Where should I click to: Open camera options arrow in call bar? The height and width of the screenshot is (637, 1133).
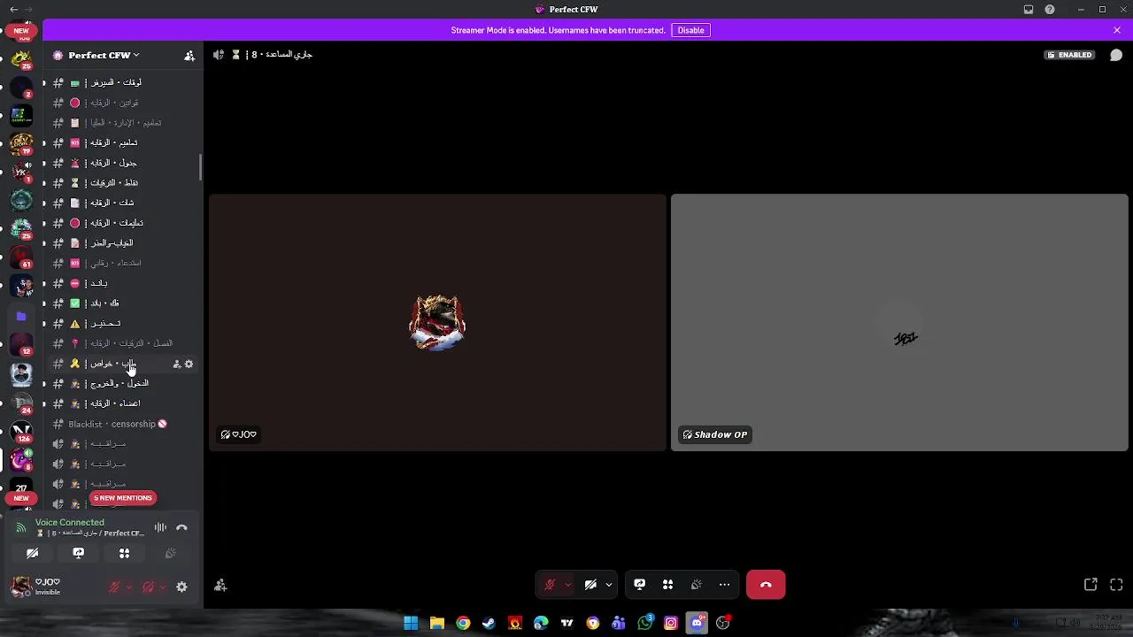tap(608, 585)
